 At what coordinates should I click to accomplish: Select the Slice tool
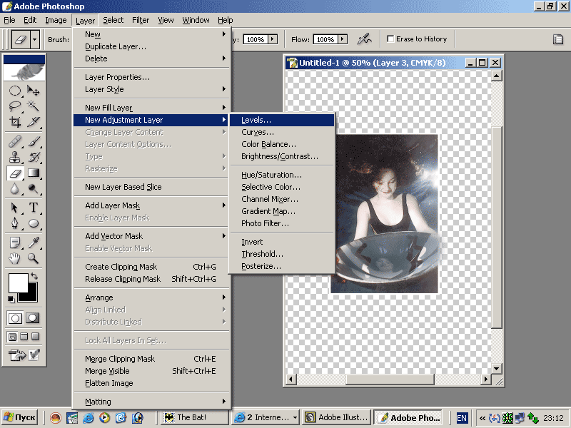34,121
